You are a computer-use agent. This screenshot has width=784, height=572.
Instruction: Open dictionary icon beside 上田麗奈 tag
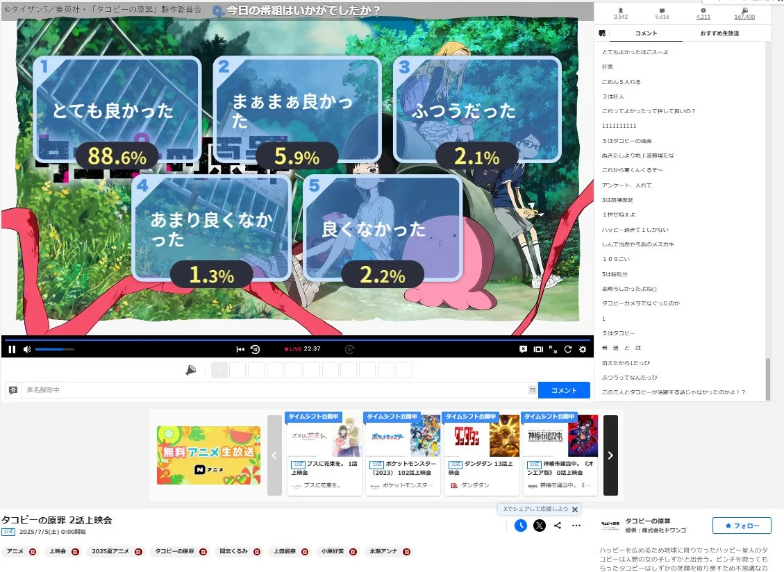tap(304, 551)
